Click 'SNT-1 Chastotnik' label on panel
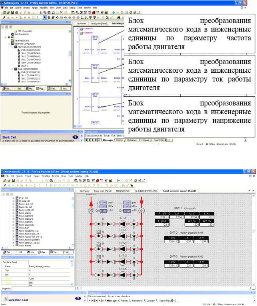The image size is (257, 306). coord(185,209)
